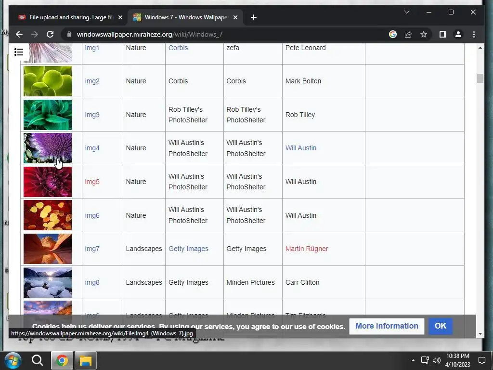Open the yellow leaves img6 thumbnail
Viewport: 493px width, 370px height.
pos(48,215)
